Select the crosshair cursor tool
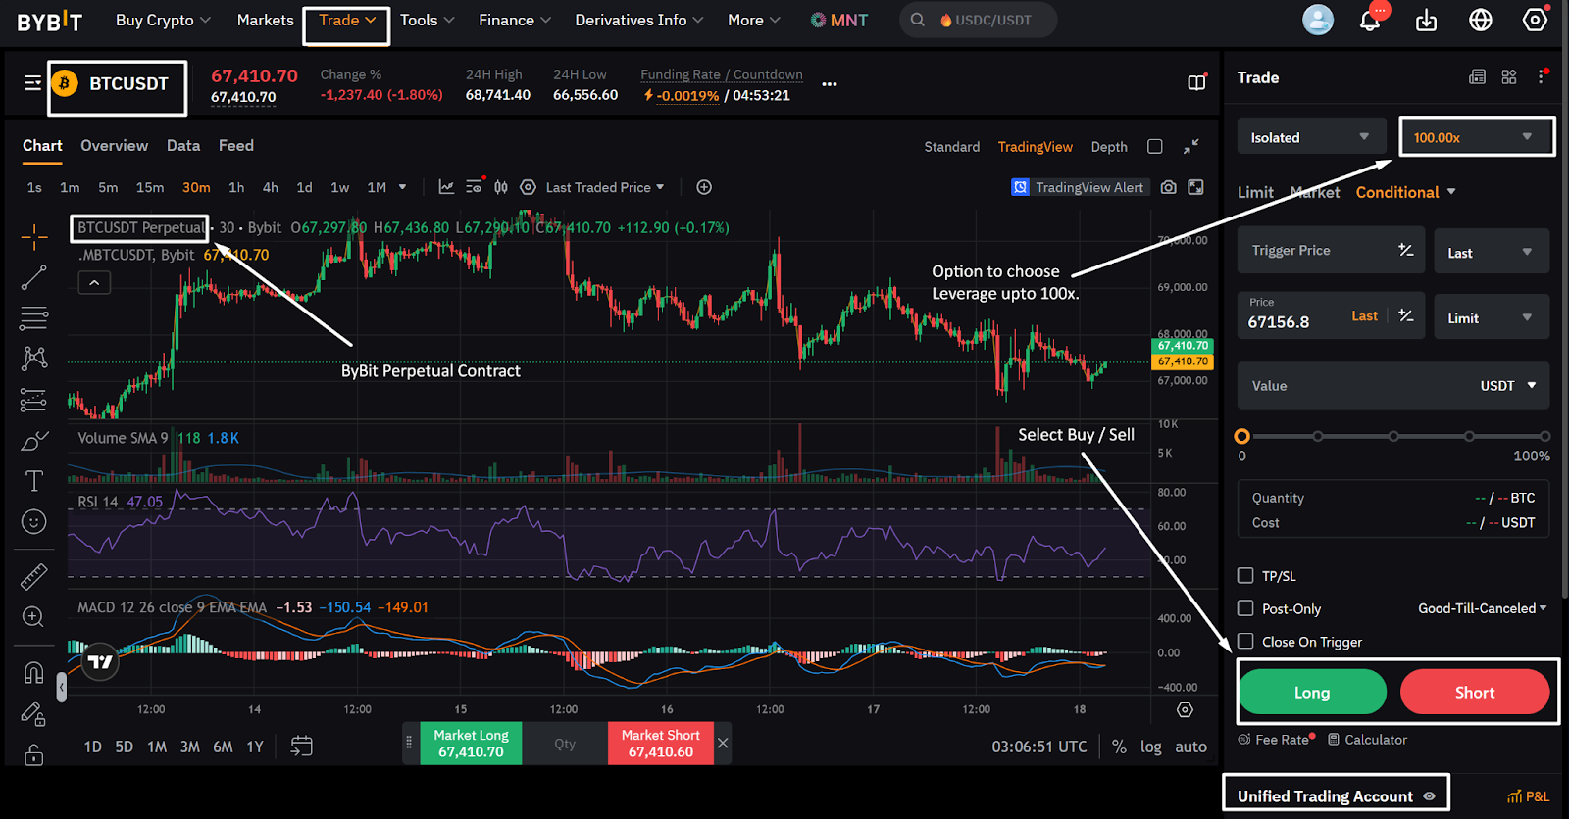This screenshot has width=1569, height=819. click(34, 237)
